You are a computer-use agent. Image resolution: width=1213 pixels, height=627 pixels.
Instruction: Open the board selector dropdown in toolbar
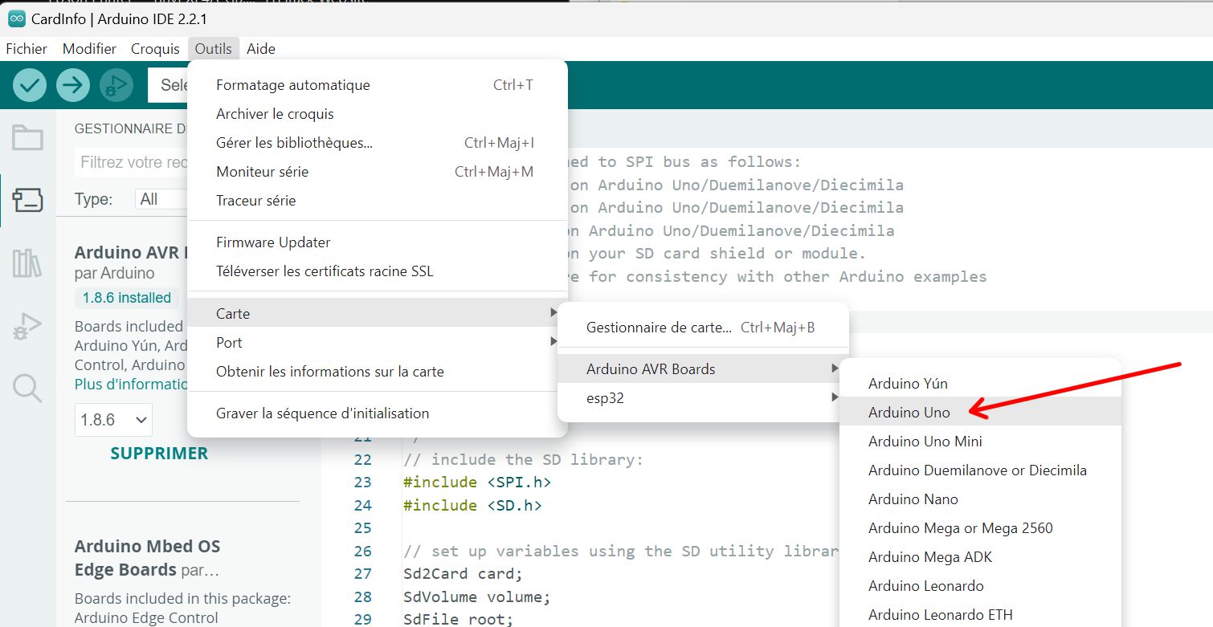coord(168,85)
